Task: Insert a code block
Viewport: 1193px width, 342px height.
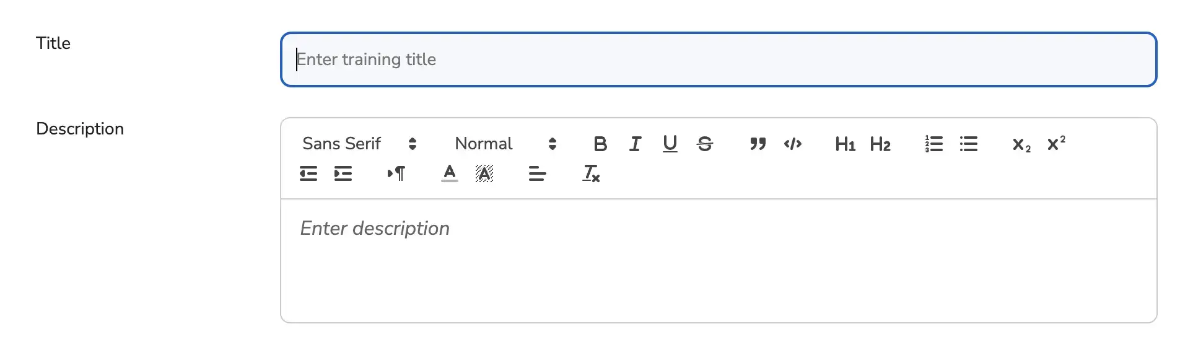Action: [793, 144]
